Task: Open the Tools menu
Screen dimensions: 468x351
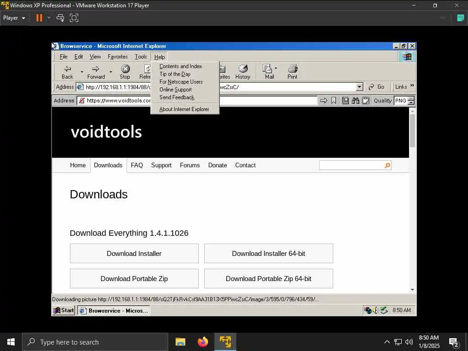Action: coord(141,57)
